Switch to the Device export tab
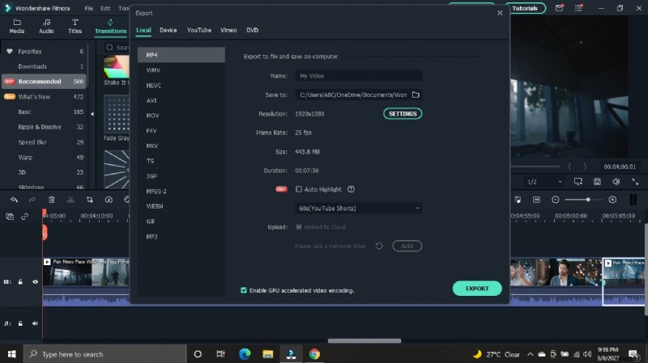The height and width of the screenshot is (363, 648). pyautogui.click(x=168, y=30)
